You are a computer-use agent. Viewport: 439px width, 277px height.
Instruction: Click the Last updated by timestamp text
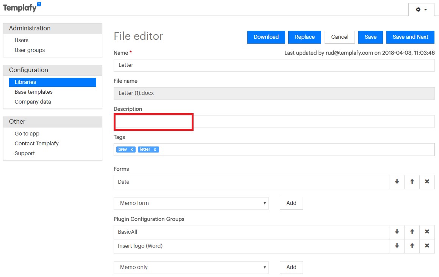coord(359,53)
